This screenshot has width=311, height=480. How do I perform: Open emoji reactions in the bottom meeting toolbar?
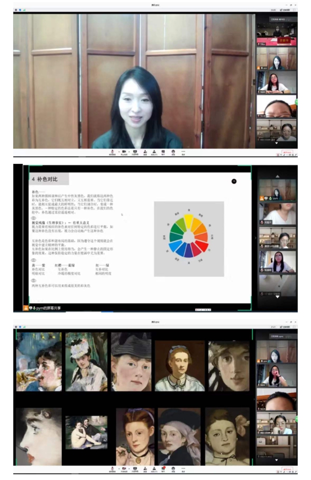point(173,469)
